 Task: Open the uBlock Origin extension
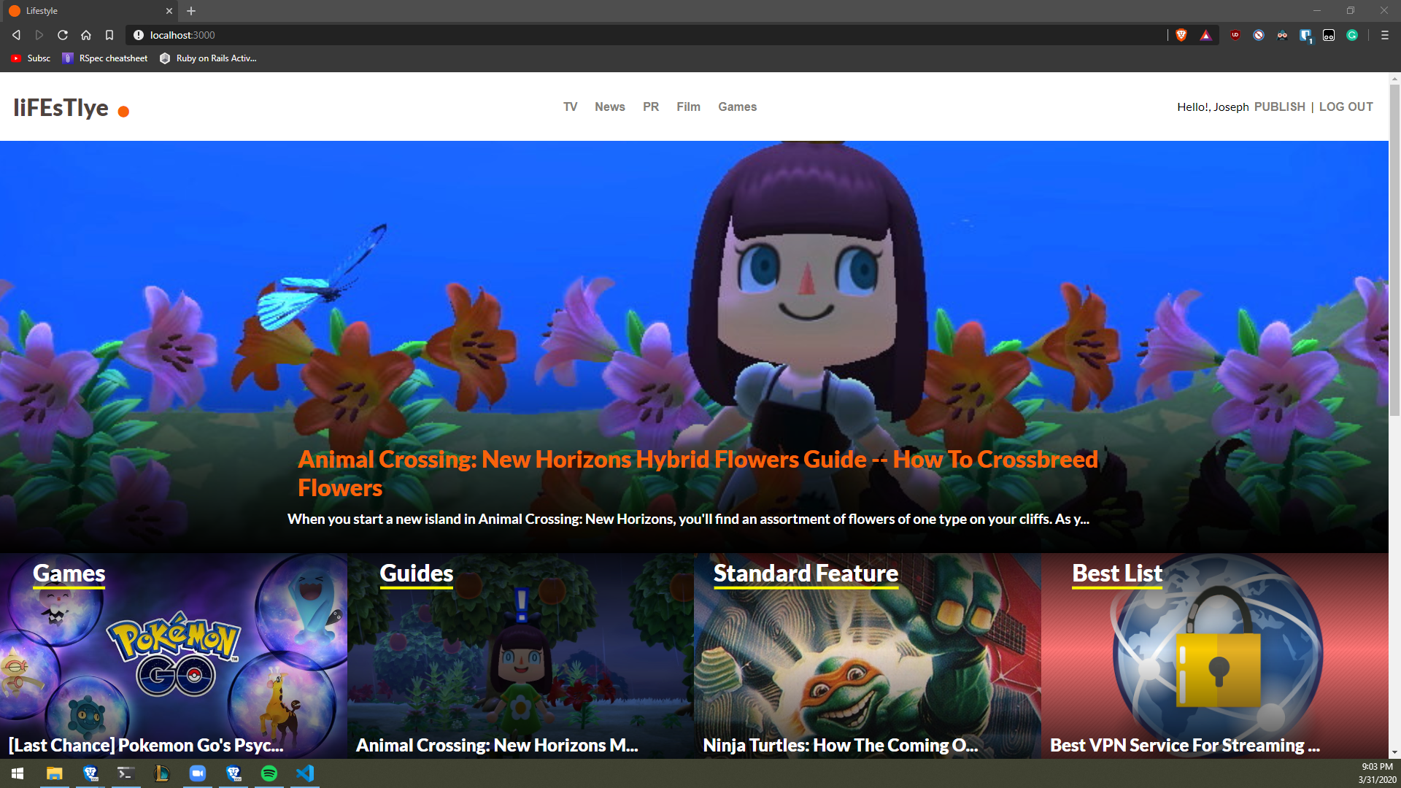pos(1235,35)
